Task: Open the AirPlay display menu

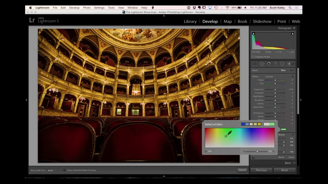Action: tap(210, 8)
